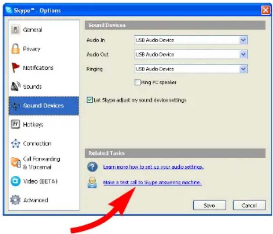Open the Connection tab
This screenshot has width=273, height=234.
[x=44, y=143]
